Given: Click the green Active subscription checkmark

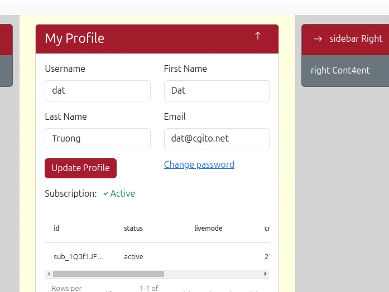Looking at the screenshot, I should (x=106, y=194).
